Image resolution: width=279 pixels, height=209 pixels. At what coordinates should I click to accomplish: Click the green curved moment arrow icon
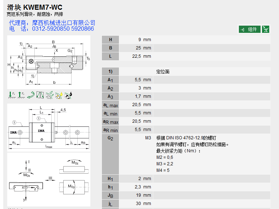(x=31, y=95)
